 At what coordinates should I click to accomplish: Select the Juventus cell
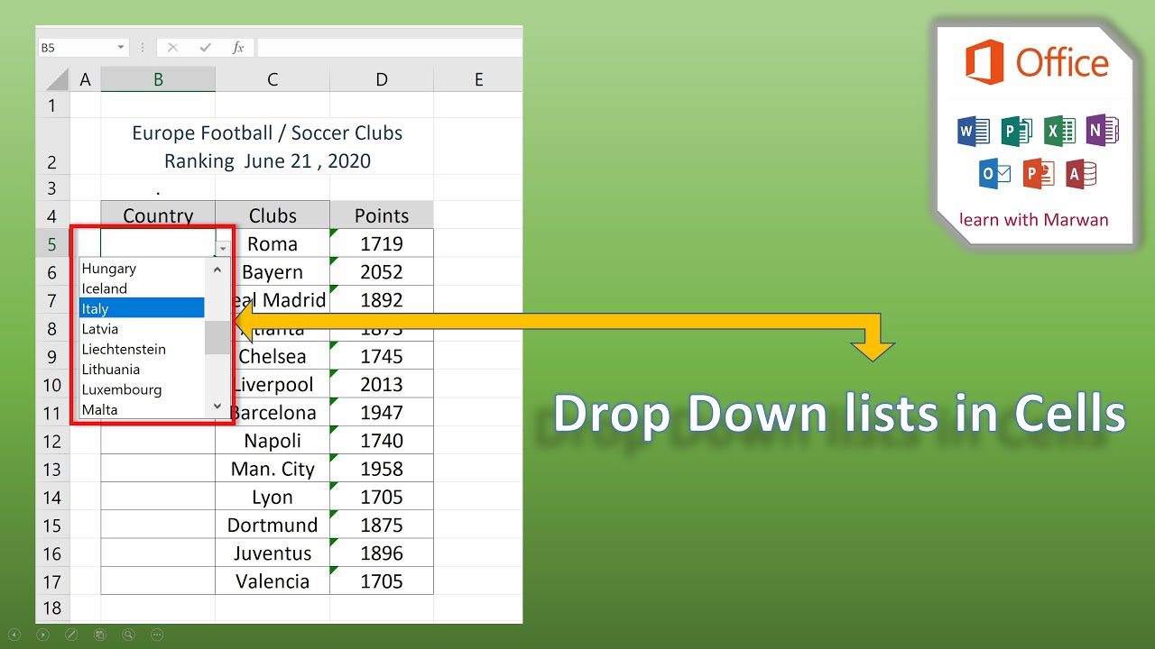pos(273,553)
